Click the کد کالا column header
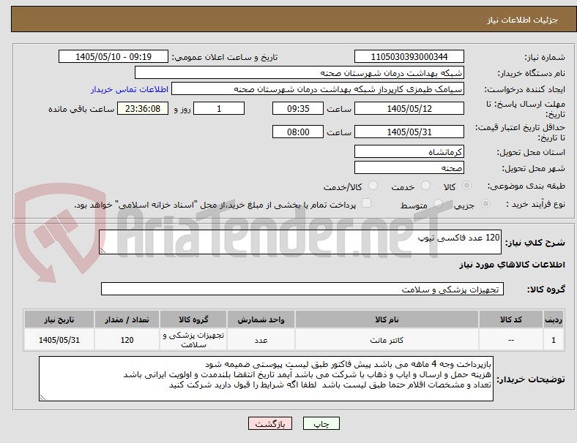 [x=511, y=319]
